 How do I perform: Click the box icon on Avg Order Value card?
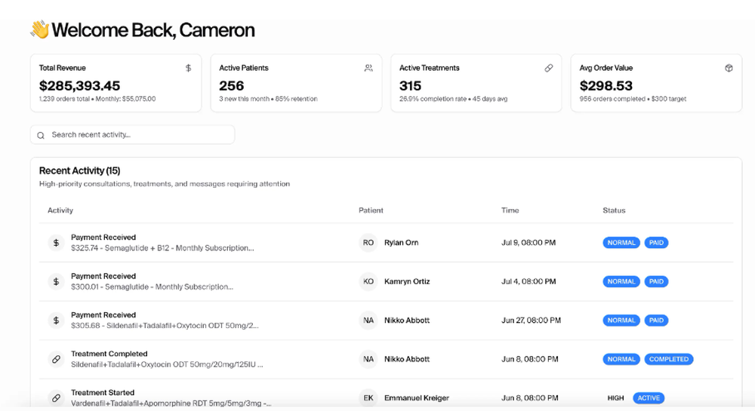point(729,68)
